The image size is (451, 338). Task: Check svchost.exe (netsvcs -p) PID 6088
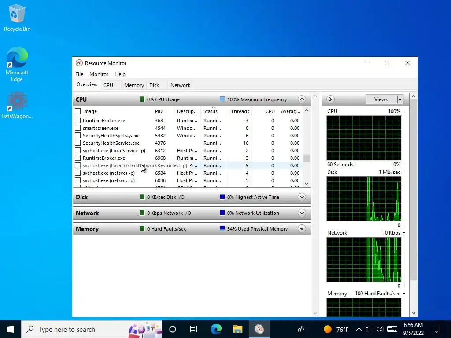point(78,180)
